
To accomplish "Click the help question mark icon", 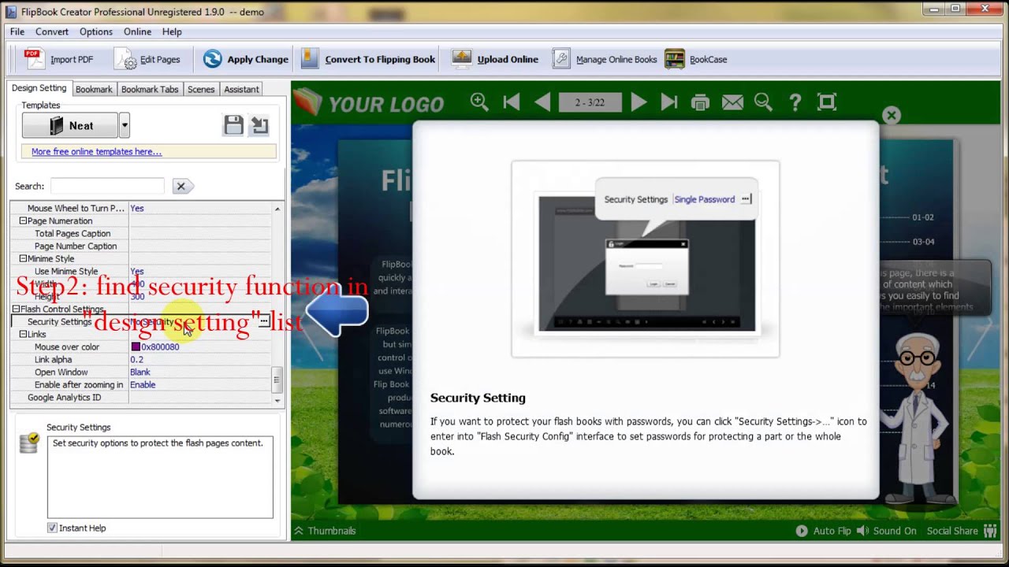I will tap(795, 102).
